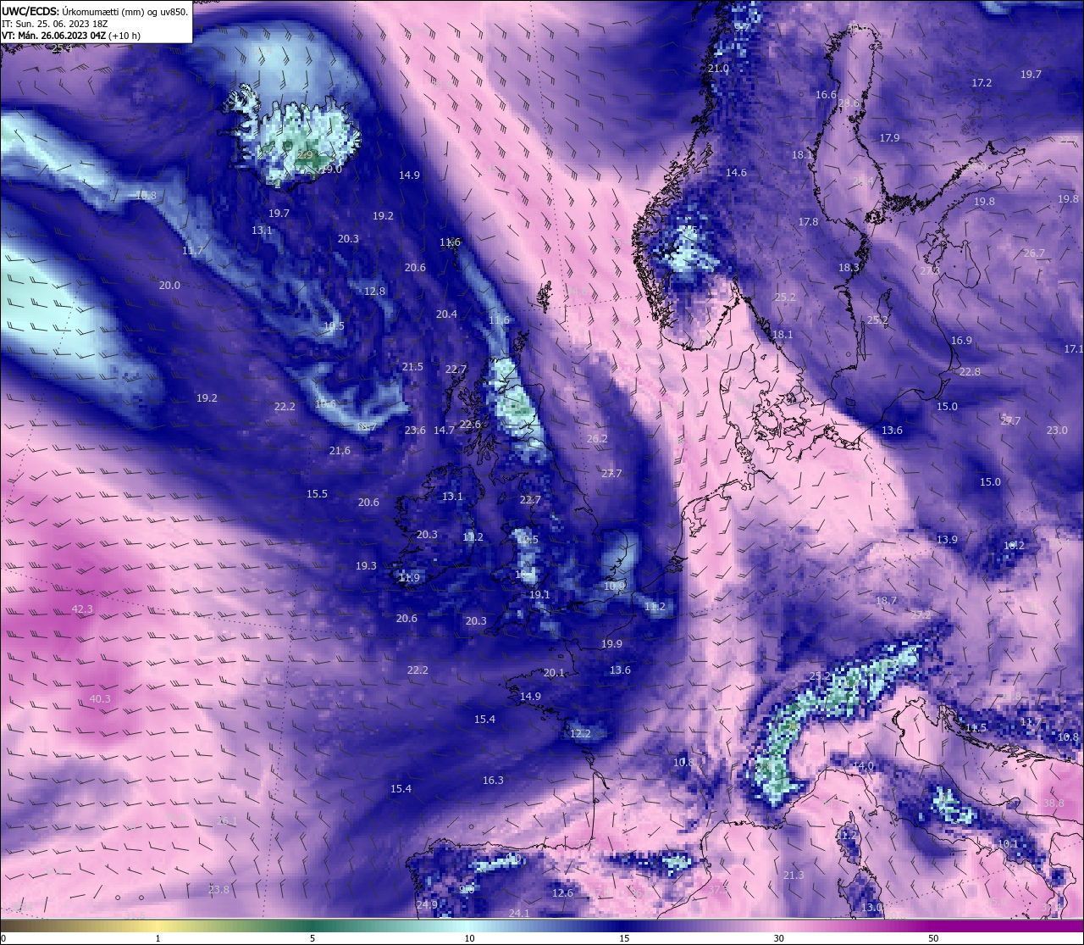Click the 19.9 value label
The height and width of the screenshot is (945, 1084).
(611, 643)
